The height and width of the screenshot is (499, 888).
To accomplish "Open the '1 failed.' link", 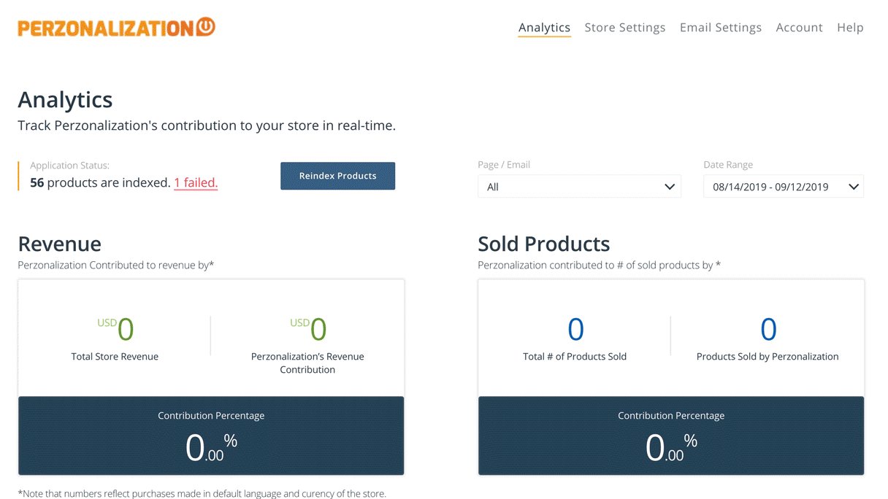I will [x=196, y=182].
